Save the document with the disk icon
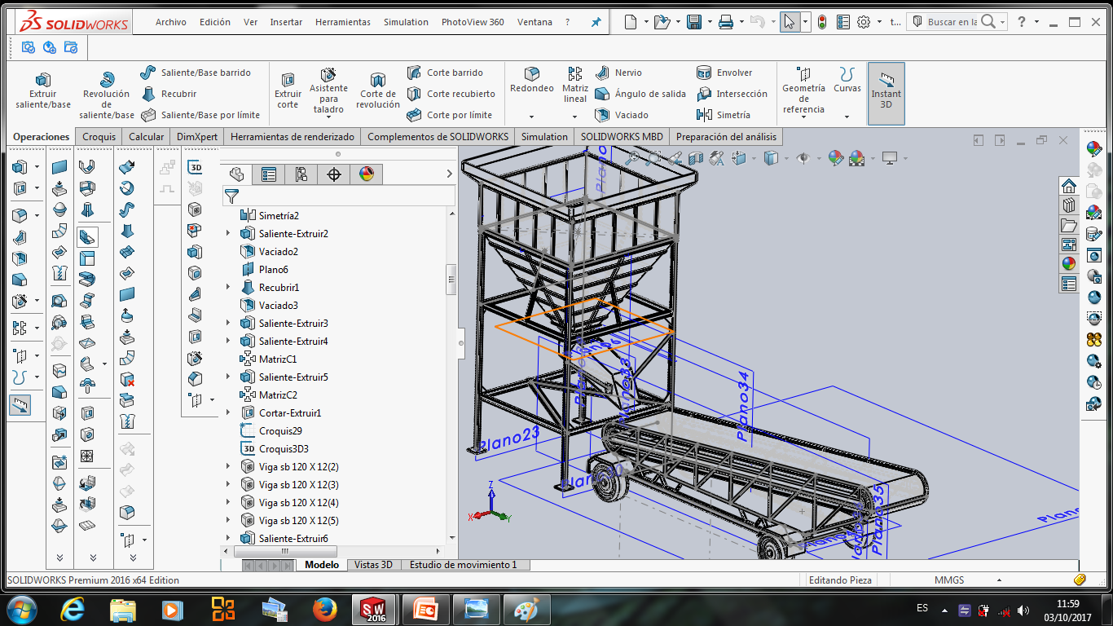Image resolution: width=1113 pixels, height=626 pixels. (694, 22)
